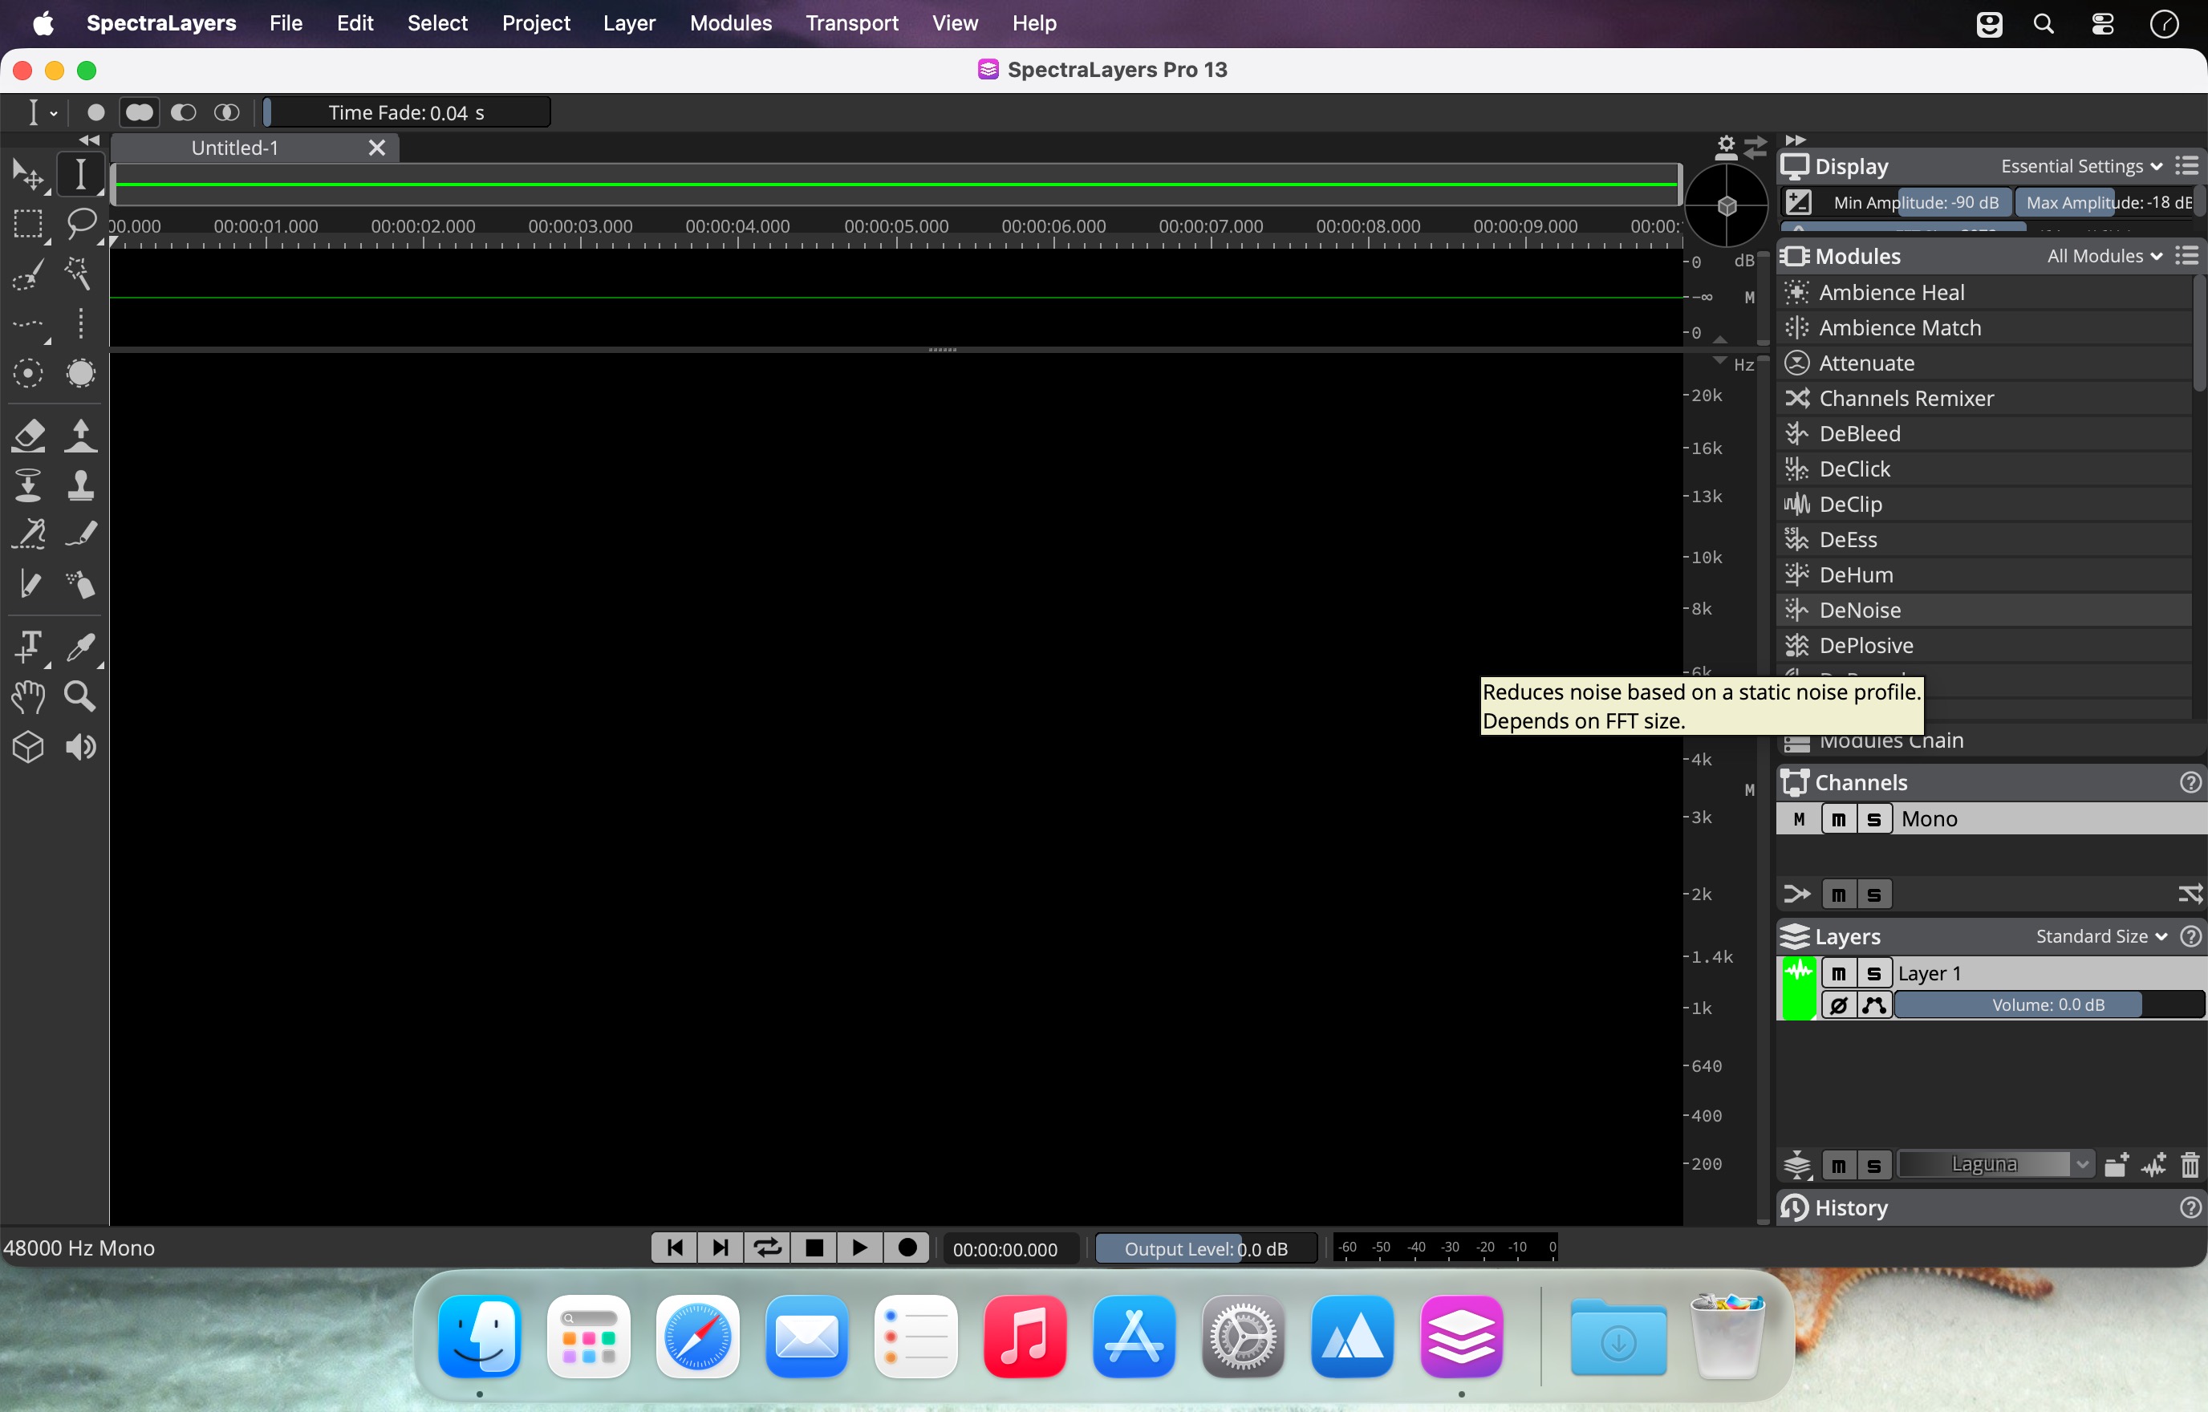This screenshot has height=1412, width=2208.
Task: Toggle loop playback
Action: pyautogui.click(x=766, y=1248)
